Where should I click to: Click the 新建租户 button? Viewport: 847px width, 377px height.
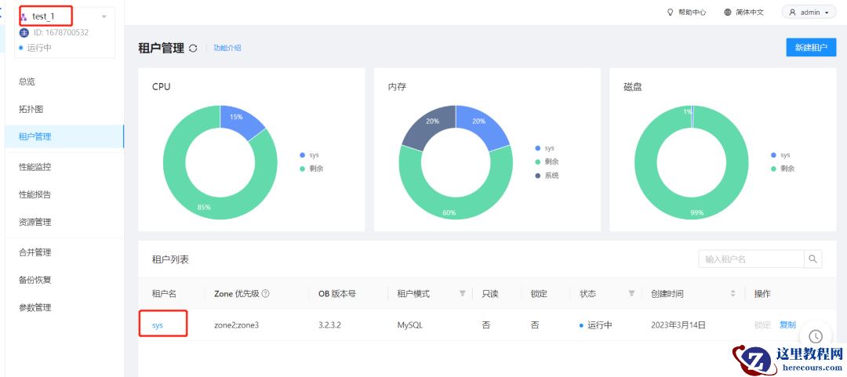tap(811, 48)
